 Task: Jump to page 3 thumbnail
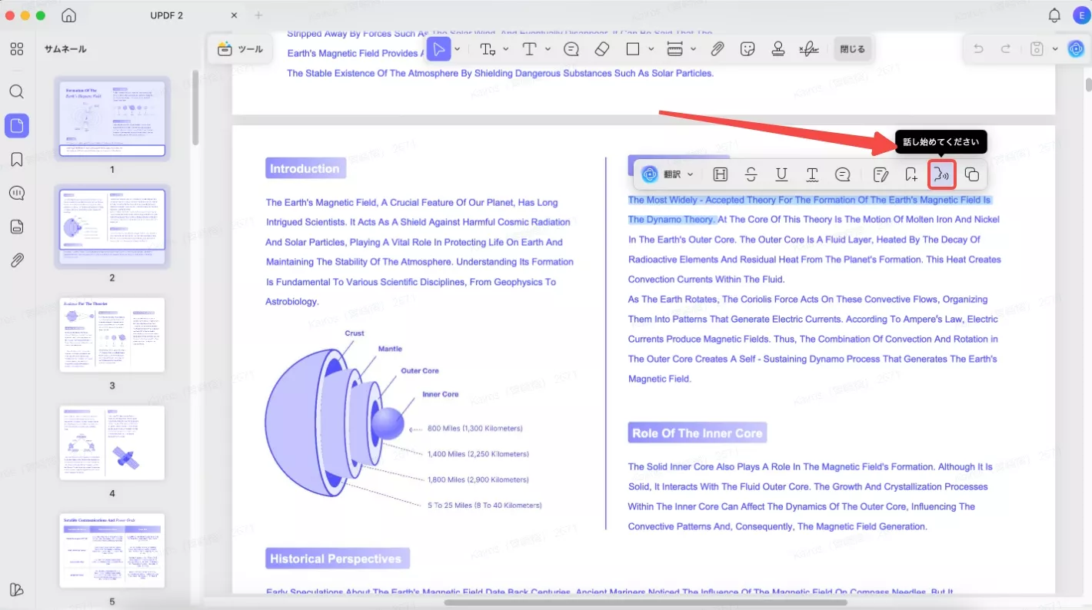point(112,335)
